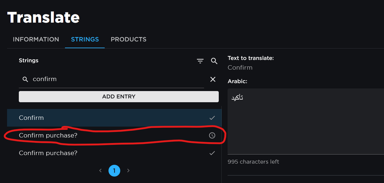The height and width of the screenshot is (183, 384).
Task: Clear the search field using the X icon
Action: tap(213, 79)
